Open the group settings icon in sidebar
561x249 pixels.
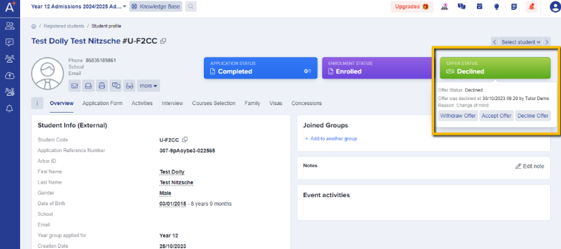click(x=10, y=92)
